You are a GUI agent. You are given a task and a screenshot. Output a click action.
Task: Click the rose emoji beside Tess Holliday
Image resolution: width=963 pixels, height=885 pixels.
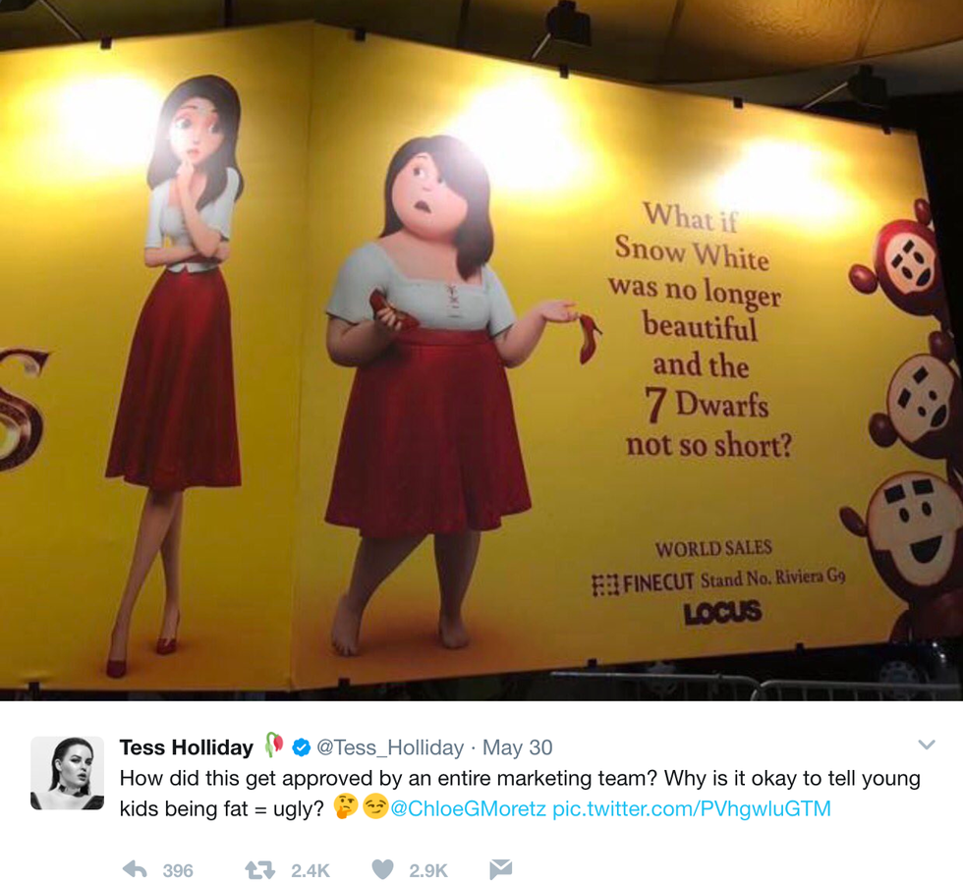coord(274,746)
